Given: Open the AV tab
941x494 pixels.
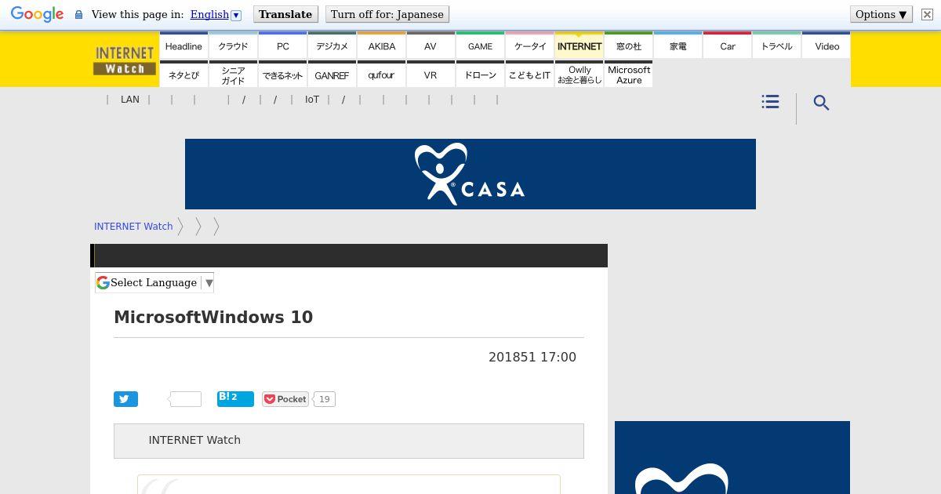Looking at the screenshot, I should click(431, 46).
